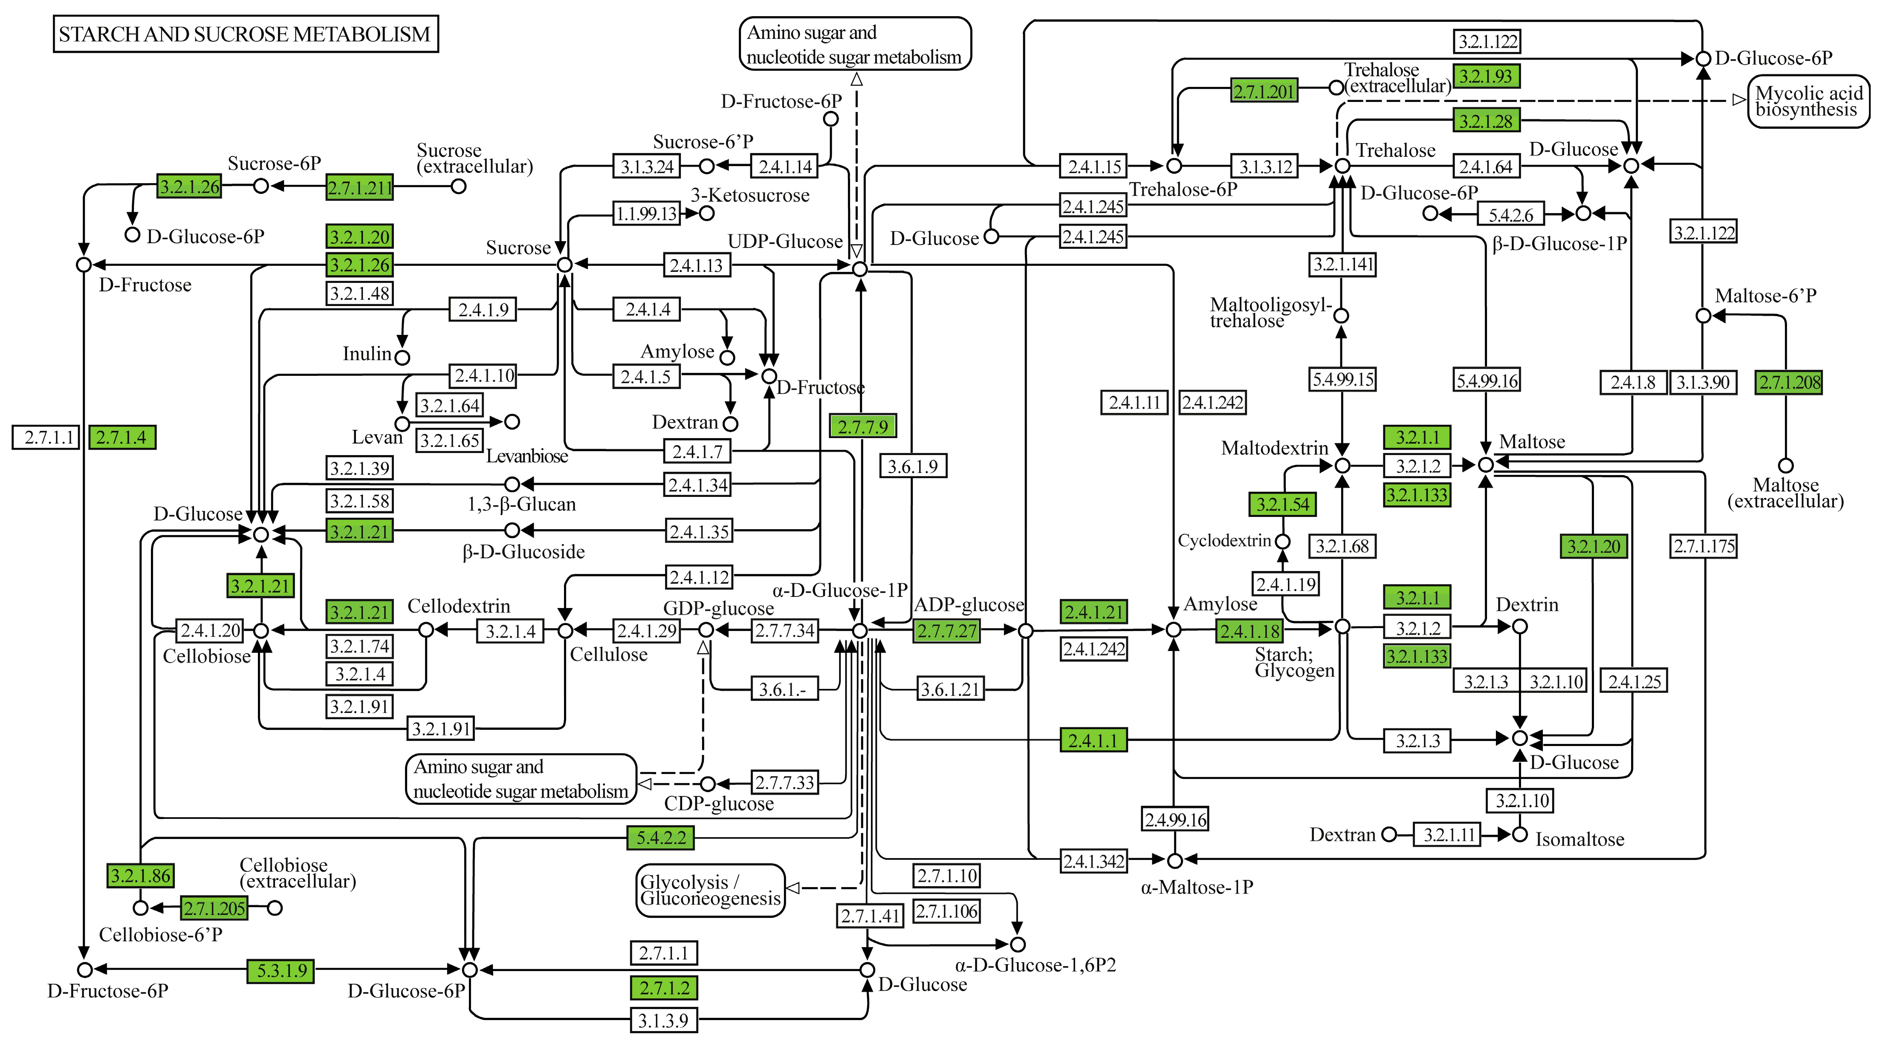This screenshot has height=1055, width=1889.
Task: Click the green 2.7.7.9 enzyme box
Action: pos(862,426)
